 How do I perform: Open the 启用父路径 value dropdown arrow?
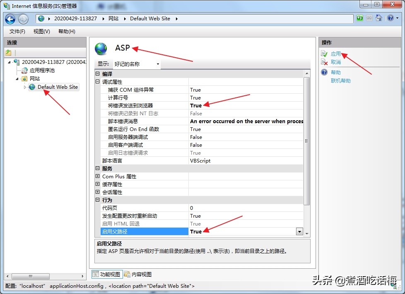[299, 232]
